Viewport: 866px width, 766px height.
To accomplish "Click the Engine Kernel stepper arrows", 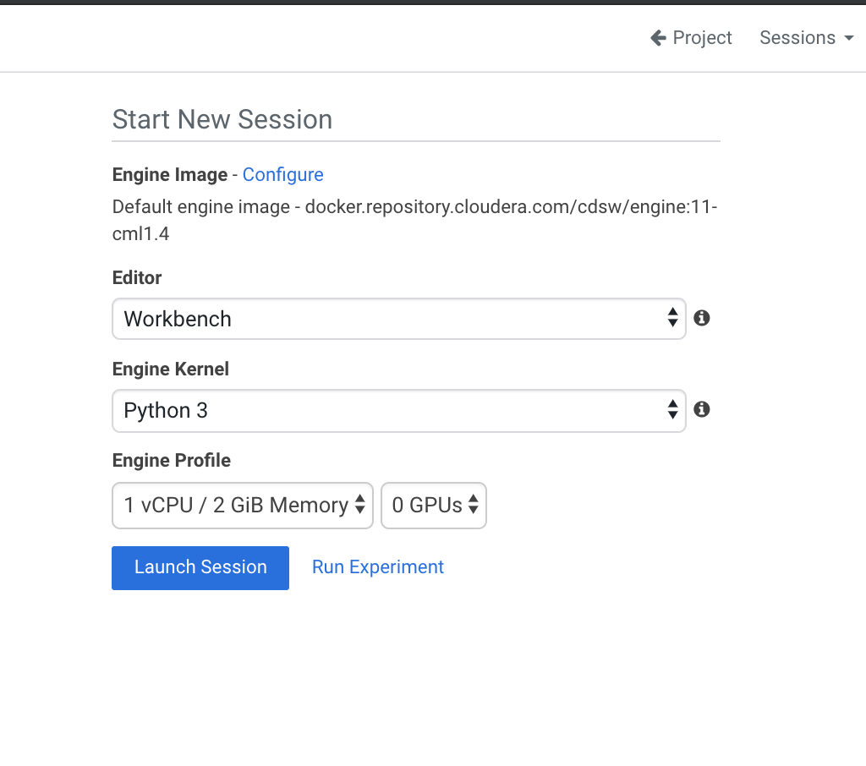I will click(673, 410).
